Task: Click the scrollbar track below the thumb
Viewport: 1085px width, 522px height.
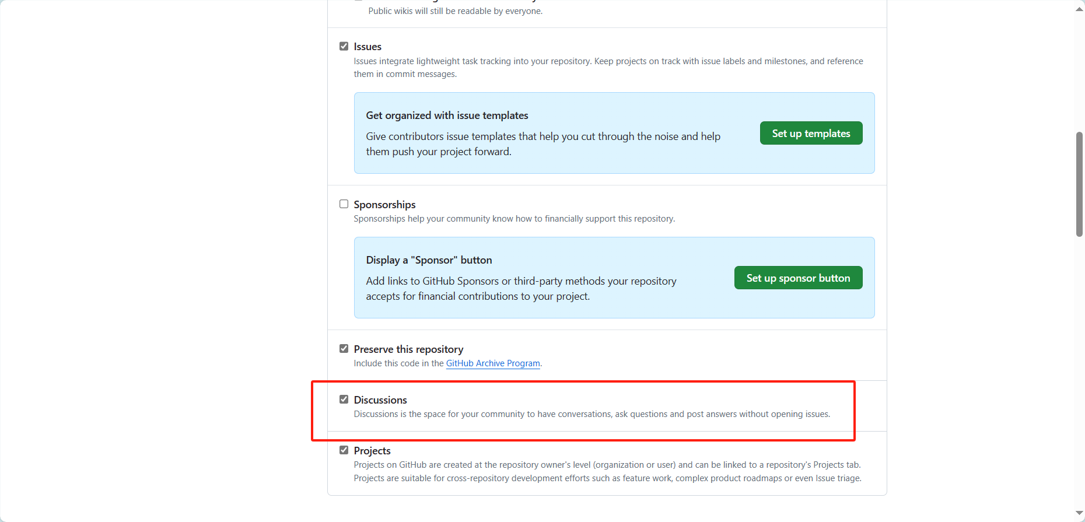Action: pyautogui.click(x=1079, y=373)
